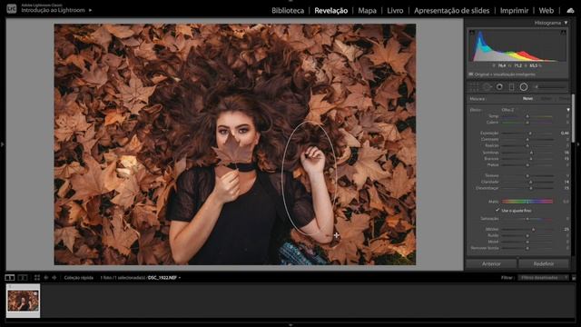Adjust the Temp slider
581x327 pixels.
click(x=527, y=116)
